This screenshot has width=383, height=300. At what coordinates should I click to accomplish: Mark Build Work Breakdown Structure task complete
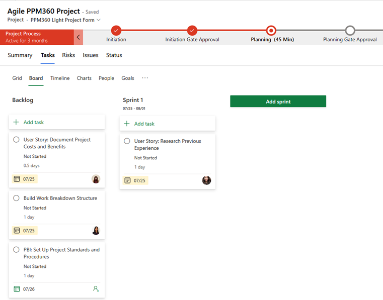coord(17,198)
